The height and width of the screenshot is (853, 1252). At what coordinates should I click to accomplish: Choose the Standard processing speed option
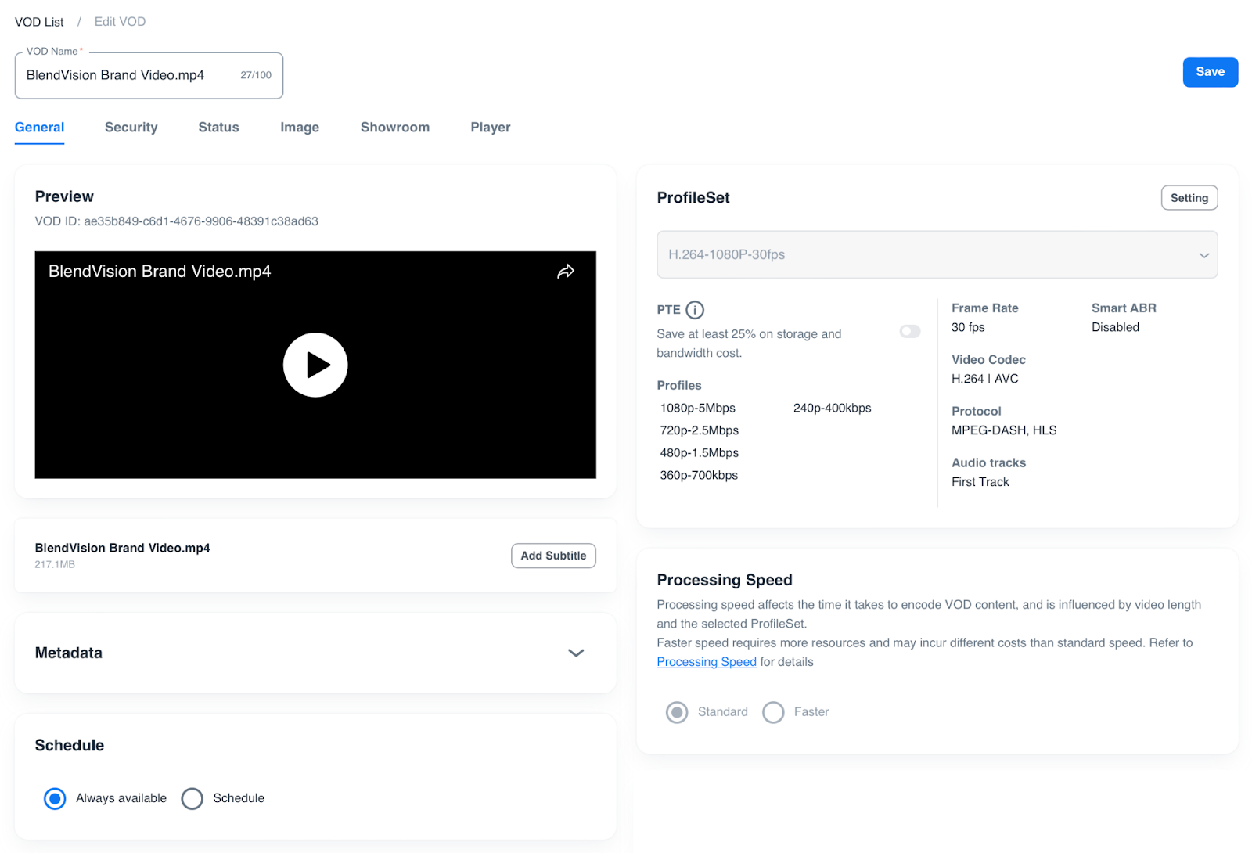coord(677,712)
